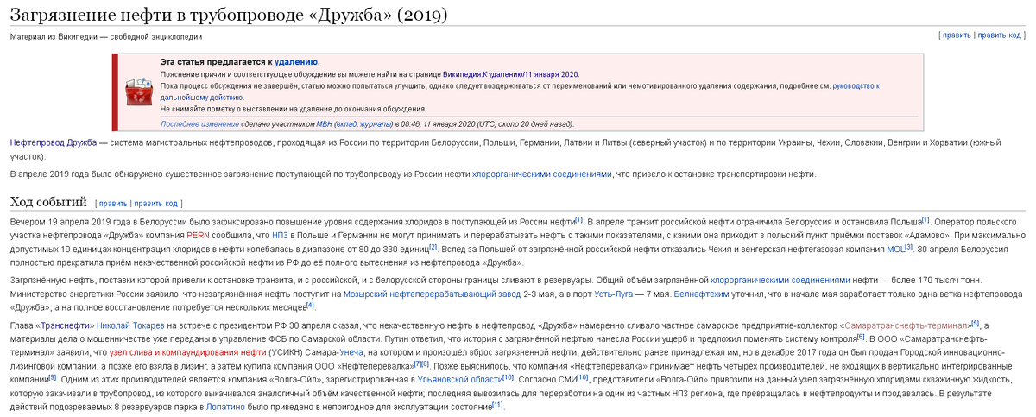
Task: Open 'Николай Токарев' article link
Action: 132,325
